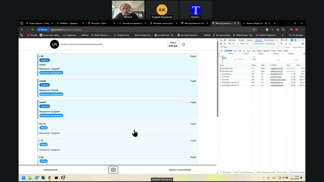Clear the network log in DevTools
The image size is (324, 182).
[225, 44]
